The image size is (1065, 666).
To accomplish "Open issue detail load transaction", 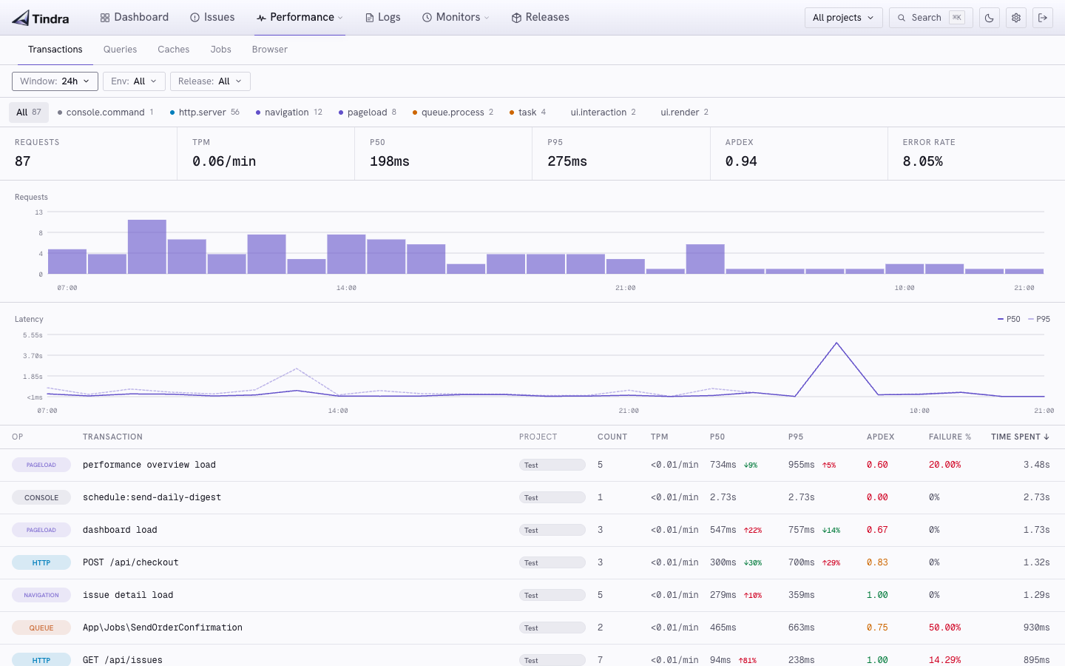I will (x=128, y=596).
